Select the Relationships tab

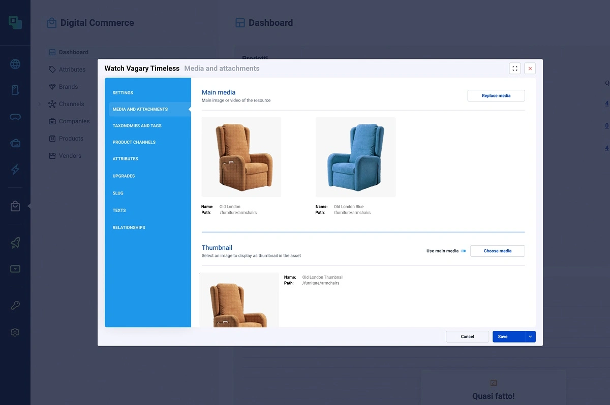click(x=129, y=227)
